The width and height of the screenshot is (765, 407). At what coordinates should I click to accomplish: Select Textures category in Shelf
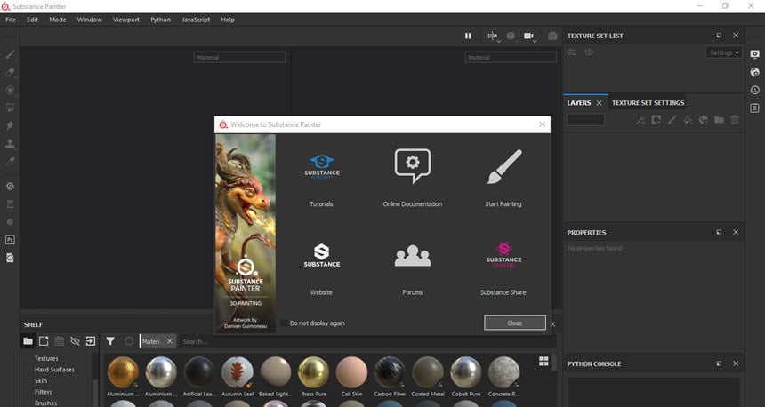coord(46,358)
